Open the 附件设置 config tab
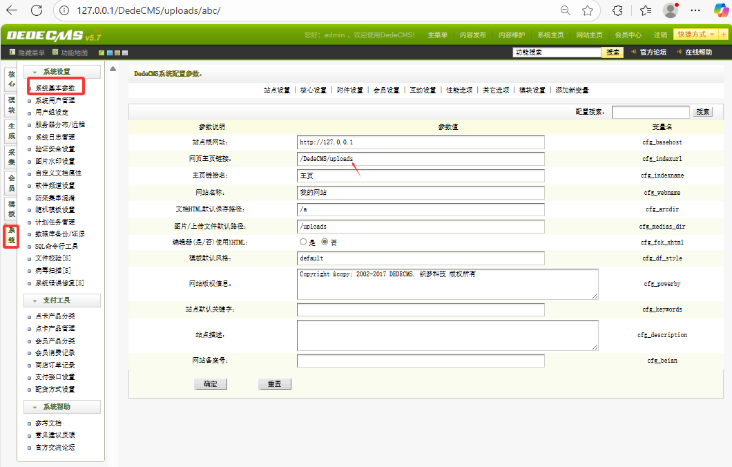732x467 pixels. click(350, 90)
